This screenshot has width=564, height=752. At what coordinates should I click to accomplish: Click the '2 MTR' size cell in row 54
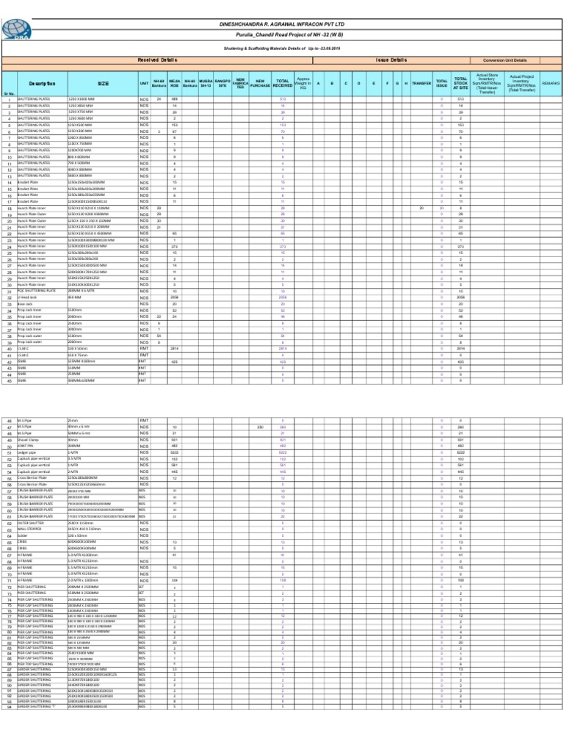[103, 472]
